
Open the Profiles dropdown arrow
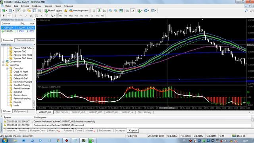(x=13, y=11)
